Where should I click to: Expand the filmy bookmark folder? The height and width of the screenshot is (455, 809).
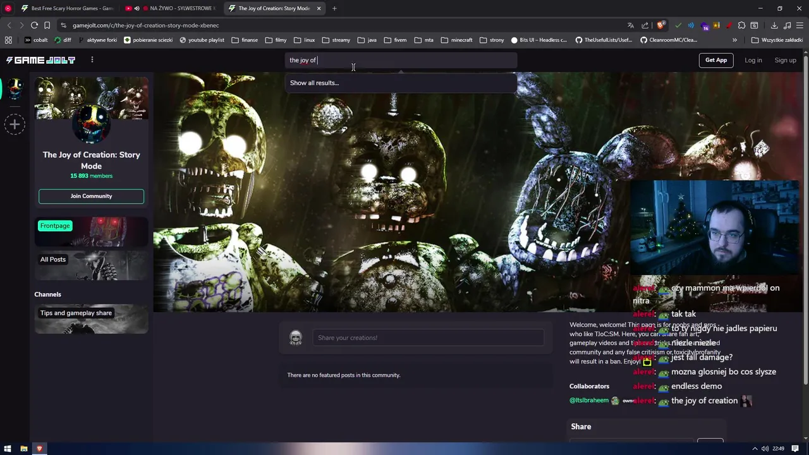(276, 40)
